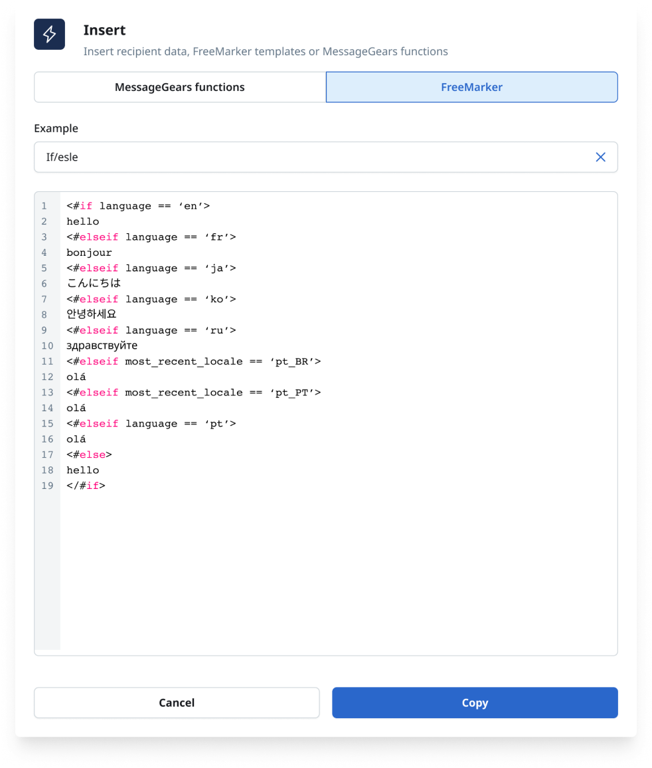Click line number 19 in gutter
The height and width of the screenshot is (768, 652).
[47, 486]
